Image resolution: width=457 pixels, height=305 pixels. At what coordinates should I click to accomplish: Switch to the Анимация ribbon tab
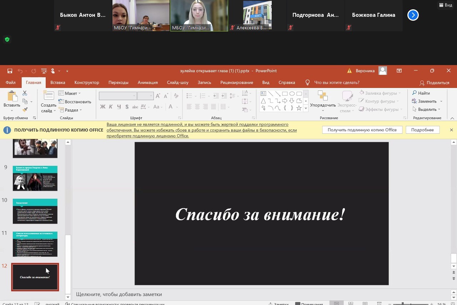(x=147, y=82)
